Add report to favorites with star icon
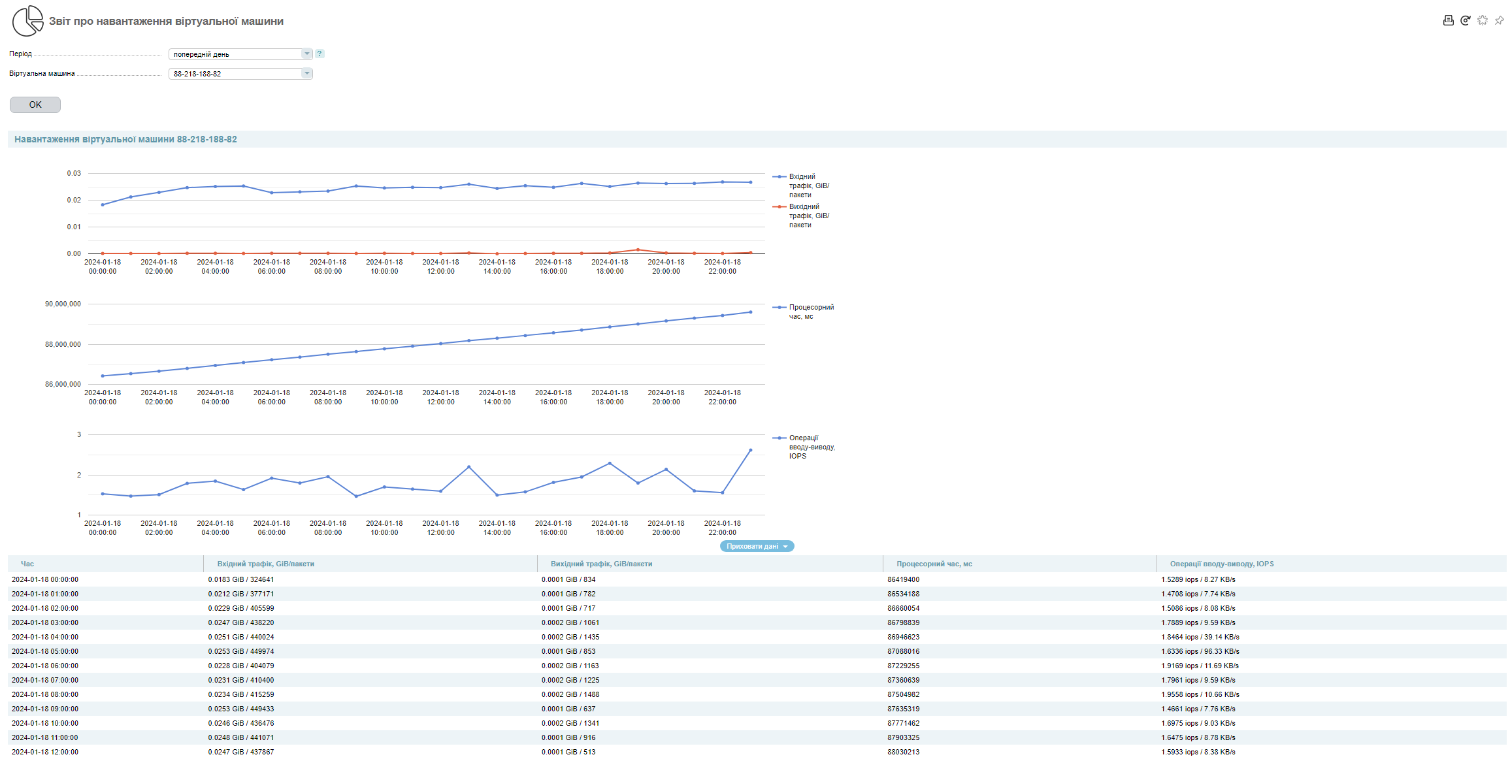This screenshot has height=759, width=1510. tap(1483, 20)
